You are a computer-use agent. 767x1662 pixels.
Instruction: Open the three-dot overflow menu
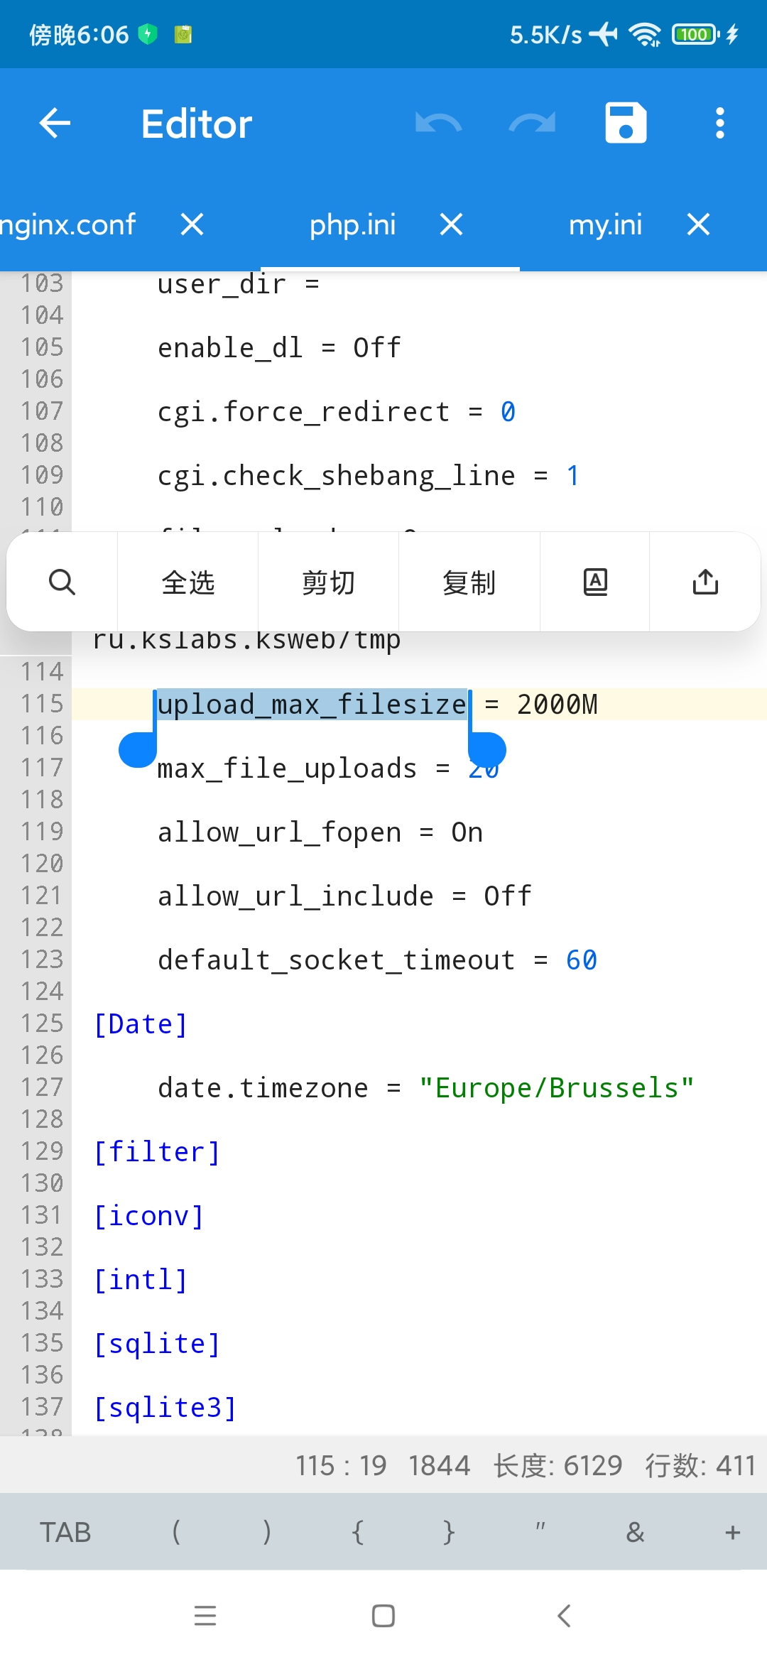719,124
